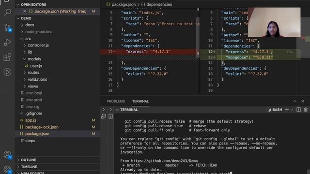Open the Search view in activity bar

pyautogui.click(x=7, y=12)
